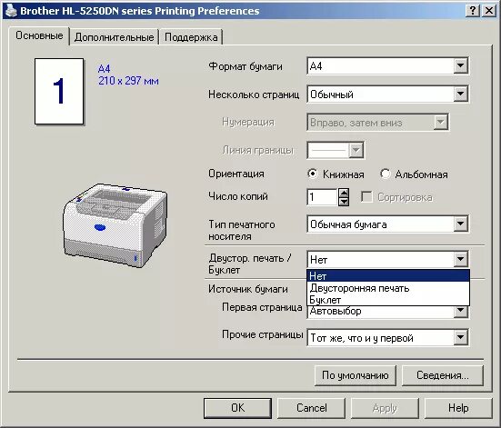
Task: Click the По умолчанию button
Action: (x=356, y=375)
